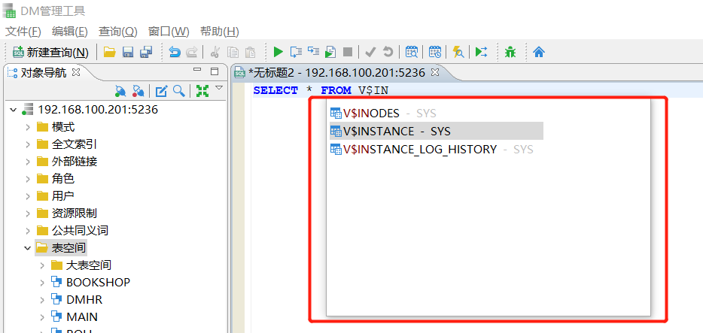Click the Save All toolbar icon
The height and width of the screenshot is (333, 703).
pos(146,52)
